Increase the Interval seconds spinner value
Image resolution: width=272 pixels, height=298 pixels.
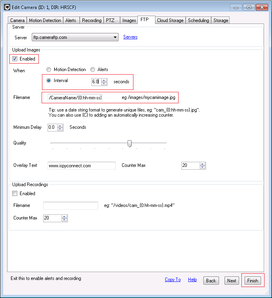[104, 80]
